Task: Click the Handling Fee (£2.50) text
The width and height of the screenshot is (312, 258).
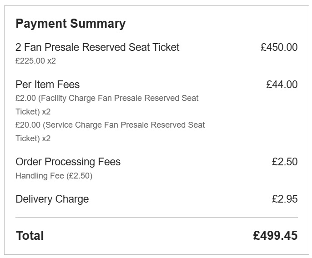Action: pos(54,176)
